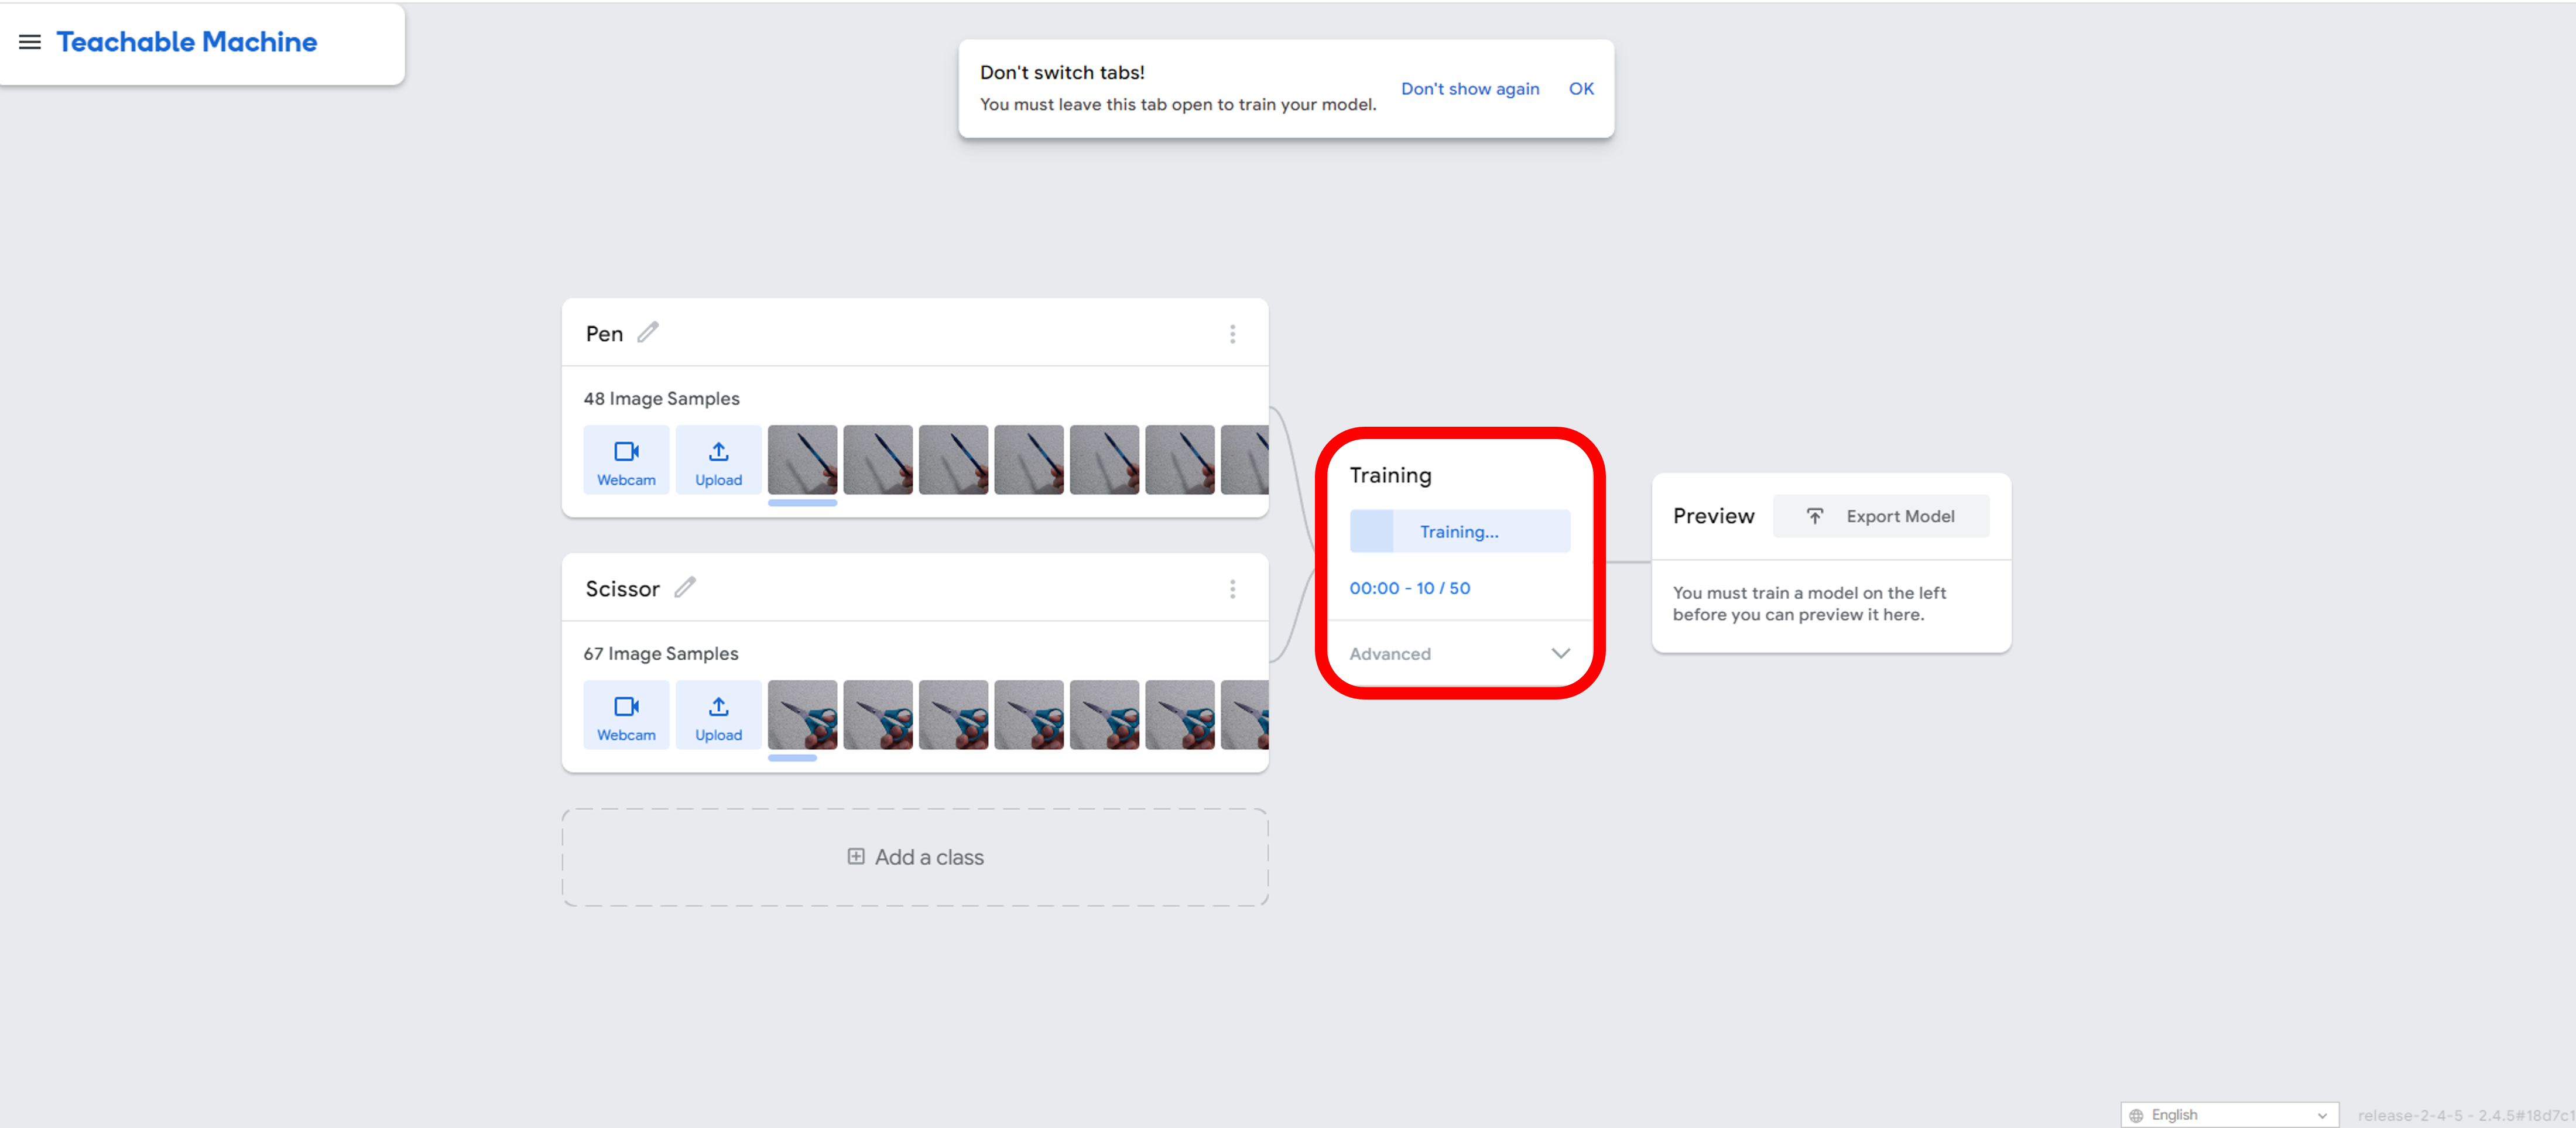The height and width of the screenshot is (1128, 2576).
Task: Click Upload button in Pen class
Action: 718,460
